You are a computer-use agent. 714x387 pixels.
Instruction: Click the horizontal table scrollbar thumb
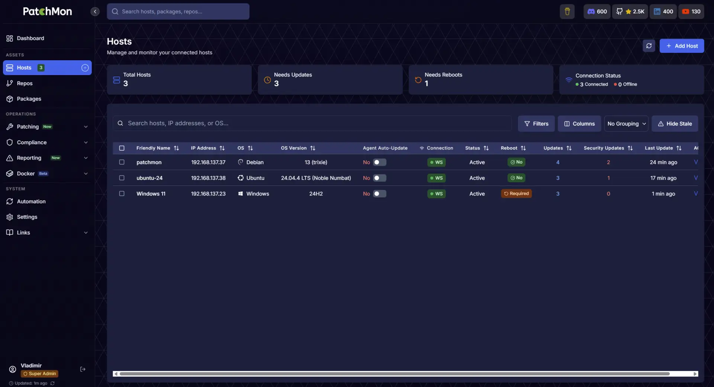tap(395, 374)
